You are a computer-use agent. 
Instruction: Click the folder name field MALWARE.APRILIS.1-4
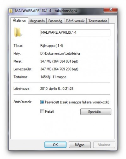click(75, 33)
